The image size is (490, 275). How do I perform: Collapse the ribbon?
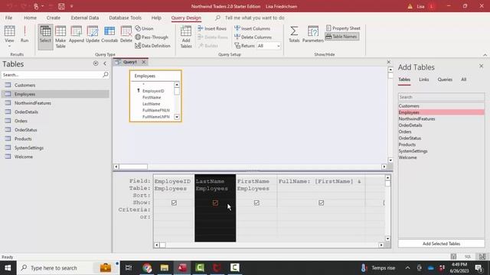coord(485,55)
